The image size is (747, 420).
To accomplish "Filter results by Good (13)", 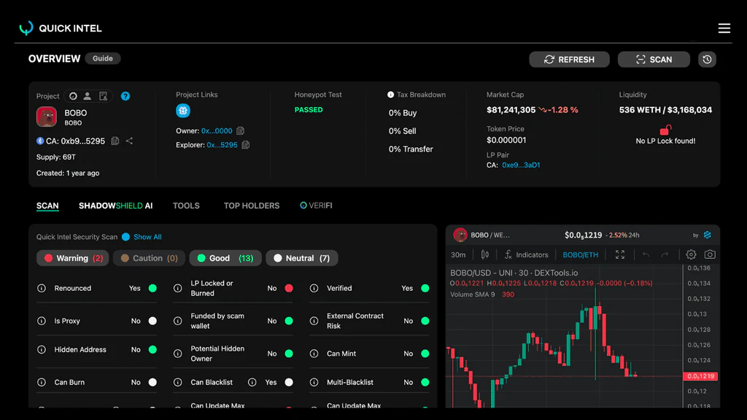I will pyautogui.click(x=225, y=257).
